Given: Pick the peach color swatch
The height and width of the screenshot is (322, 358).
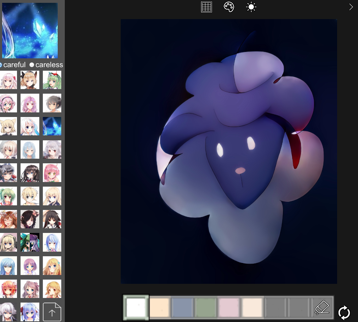Looking at the screenshot, I should (160, 308).
